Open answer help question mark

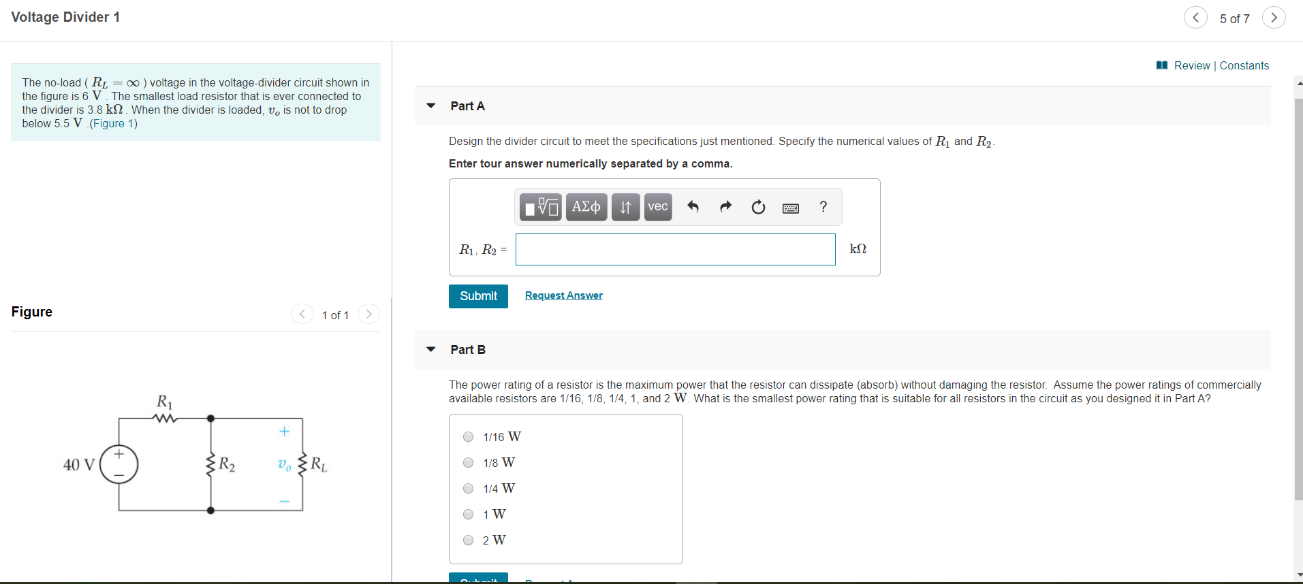click(x=823, y=207)
